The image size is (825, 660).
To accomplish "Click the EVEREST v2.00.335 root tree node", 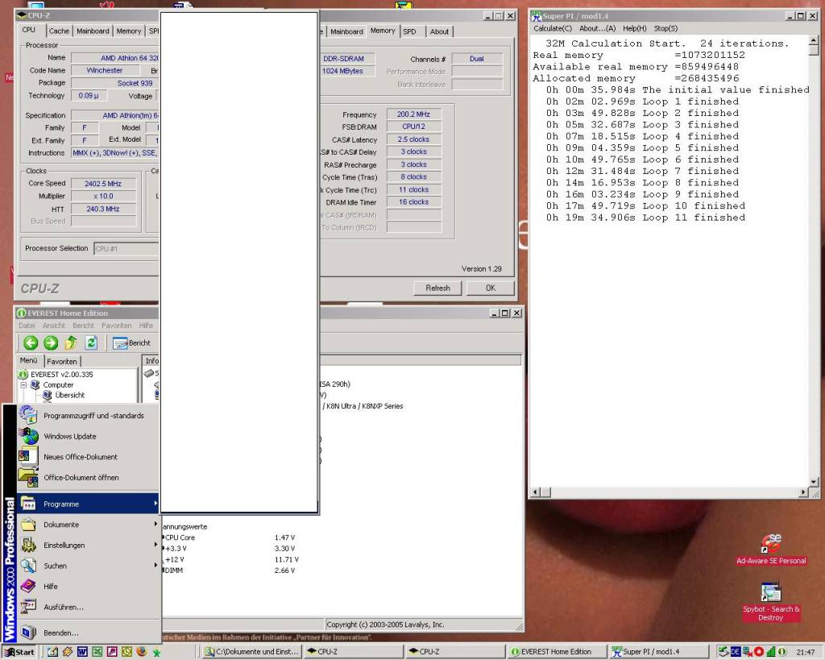I will [61, 374].
